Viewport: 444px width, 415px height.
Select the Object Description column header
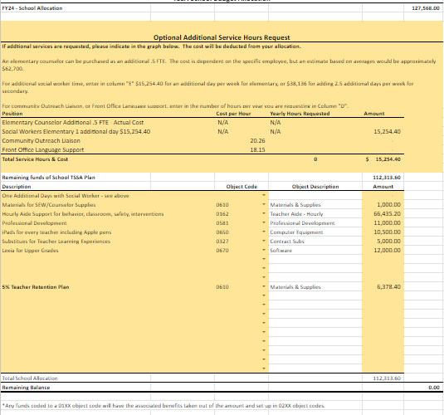pyautogui.click(x=315, y=187)
